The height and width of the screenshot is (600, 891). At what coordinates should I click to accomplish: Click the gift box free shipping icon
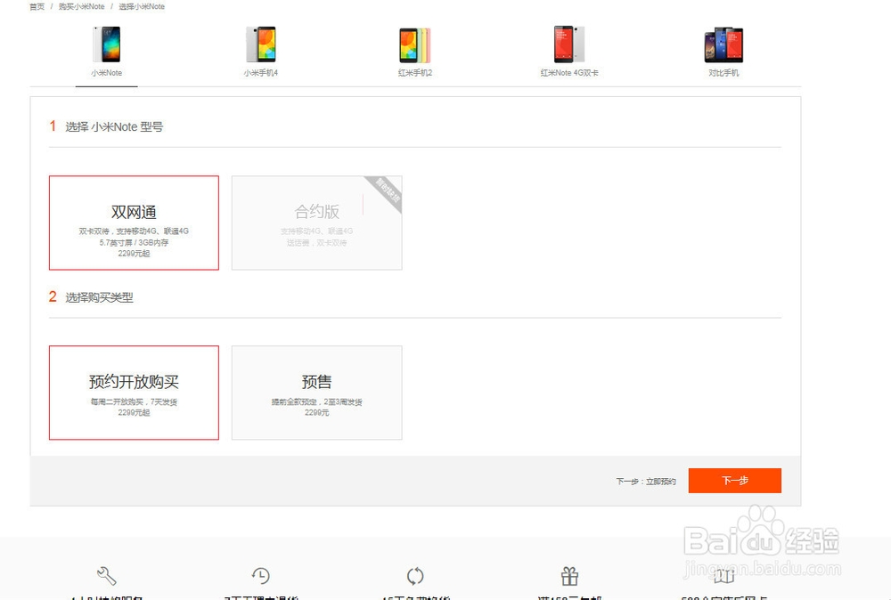(570, 576)
